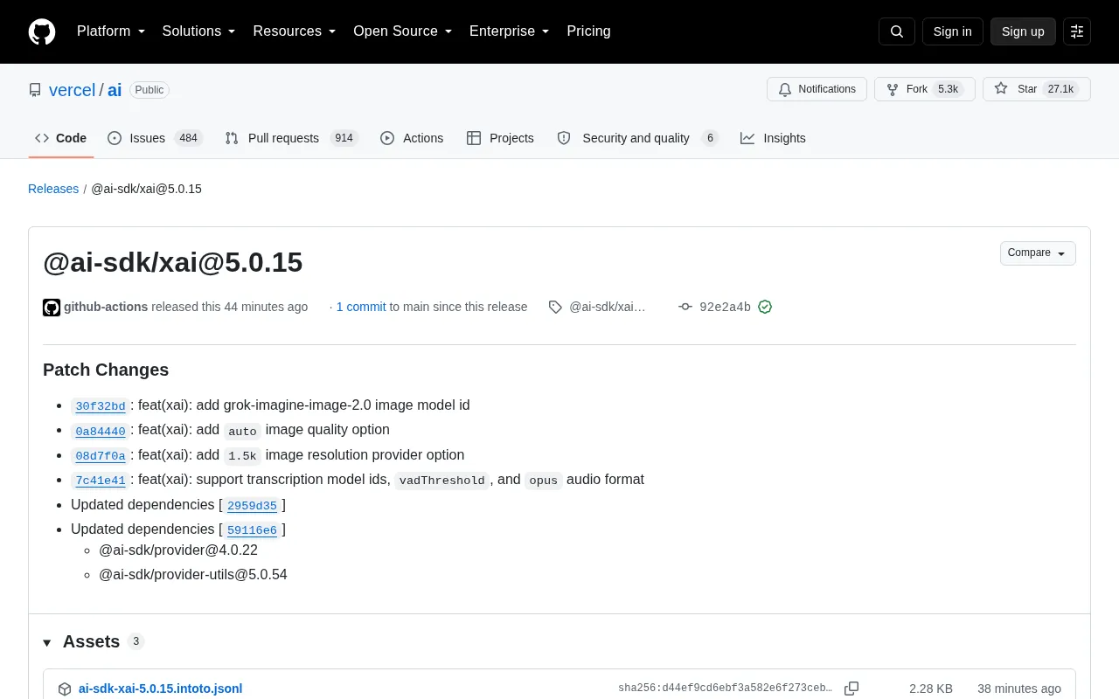The image size is (1119, 699).
Task: Click the commit icon beside 92e2a4b
Action: coord(685,307)
